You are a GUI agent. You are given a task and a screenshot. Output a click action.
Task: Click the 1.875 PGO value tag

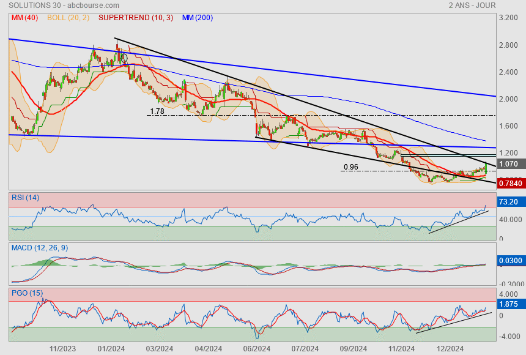point(509,304)
